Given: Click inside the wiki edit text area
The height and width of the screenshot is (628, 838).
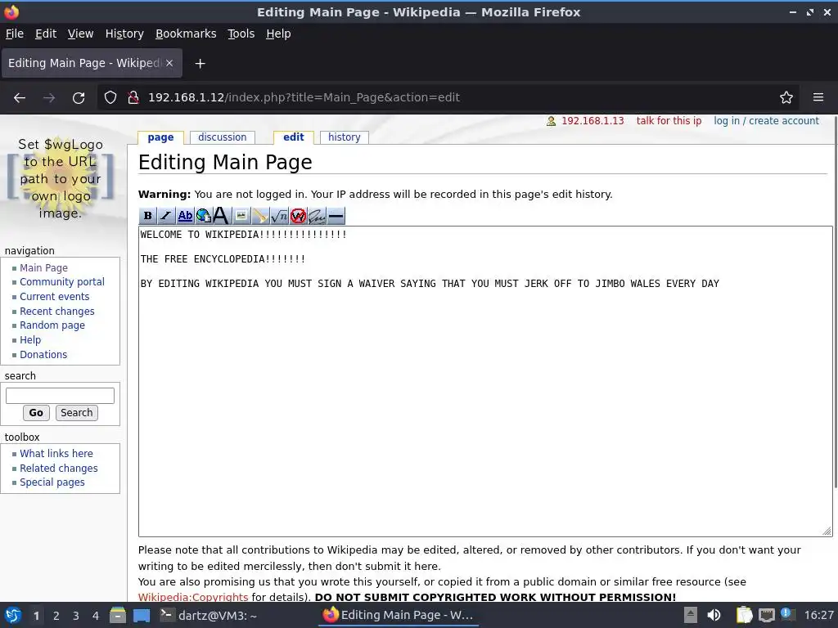Looking at the screenshot, I should (x=485, y=381).
